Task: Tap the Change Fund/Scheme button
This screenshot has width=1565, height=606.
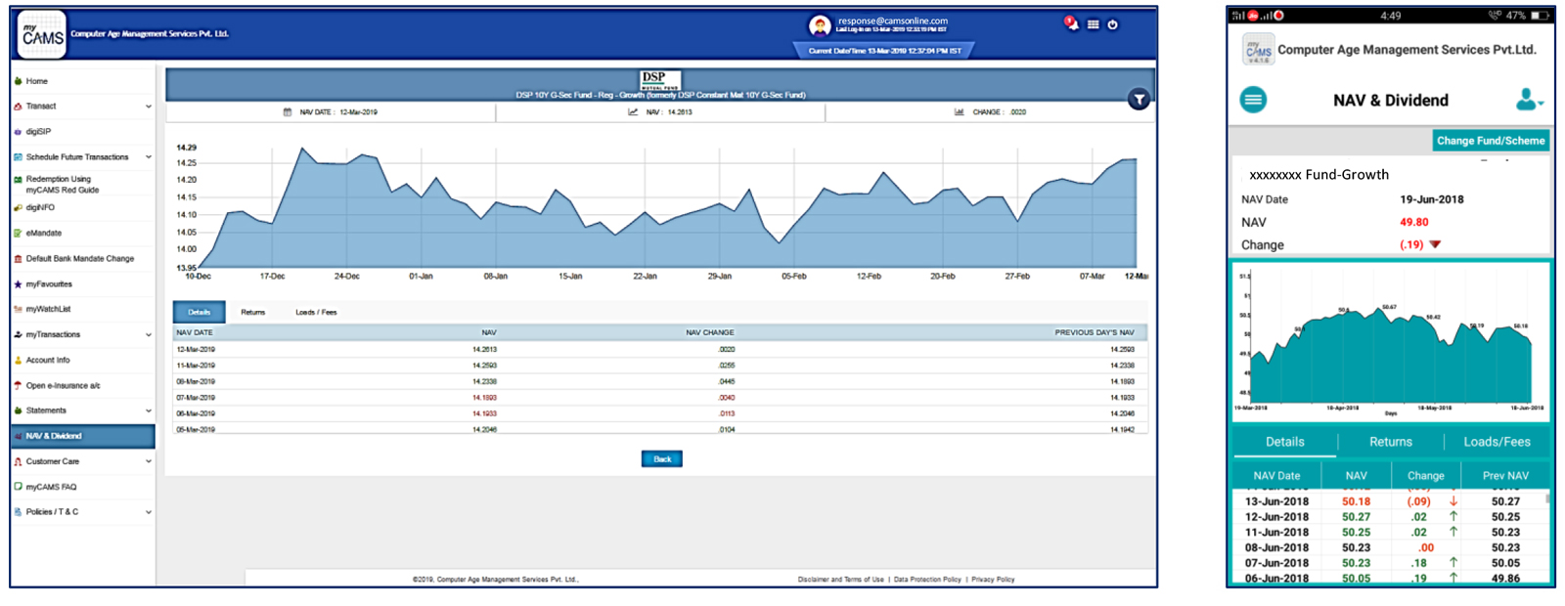Action: tap(1491, 141)
